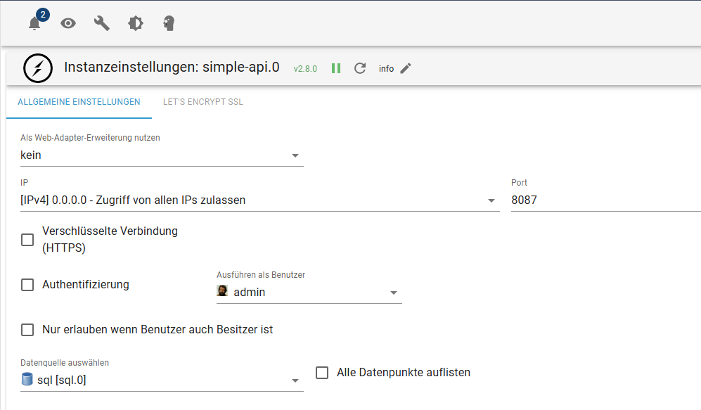Open the Web-Adapter-Erweiterung dropdown showing kein
The height and width of the screenshot is (410, 701).
point(162,155)
